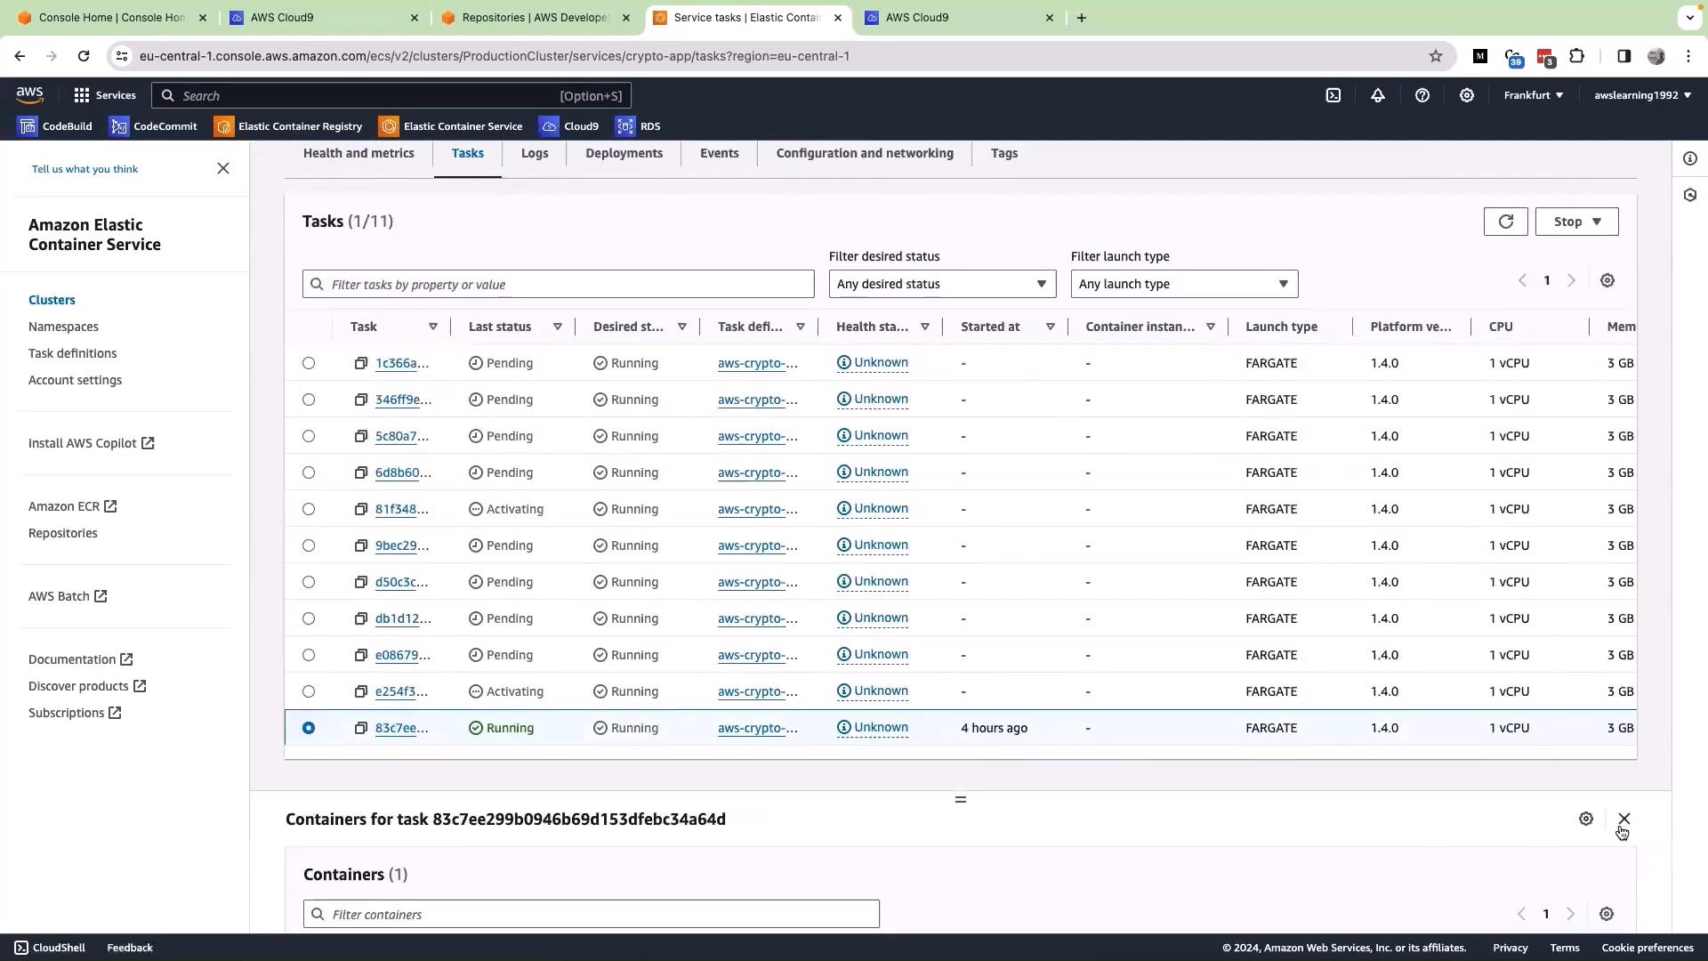Click the Filter tasks by property field
Screen dimensions: 1708x961
558,284
